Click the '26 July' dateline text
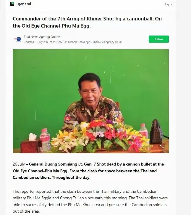 click(x=19, y=164)
